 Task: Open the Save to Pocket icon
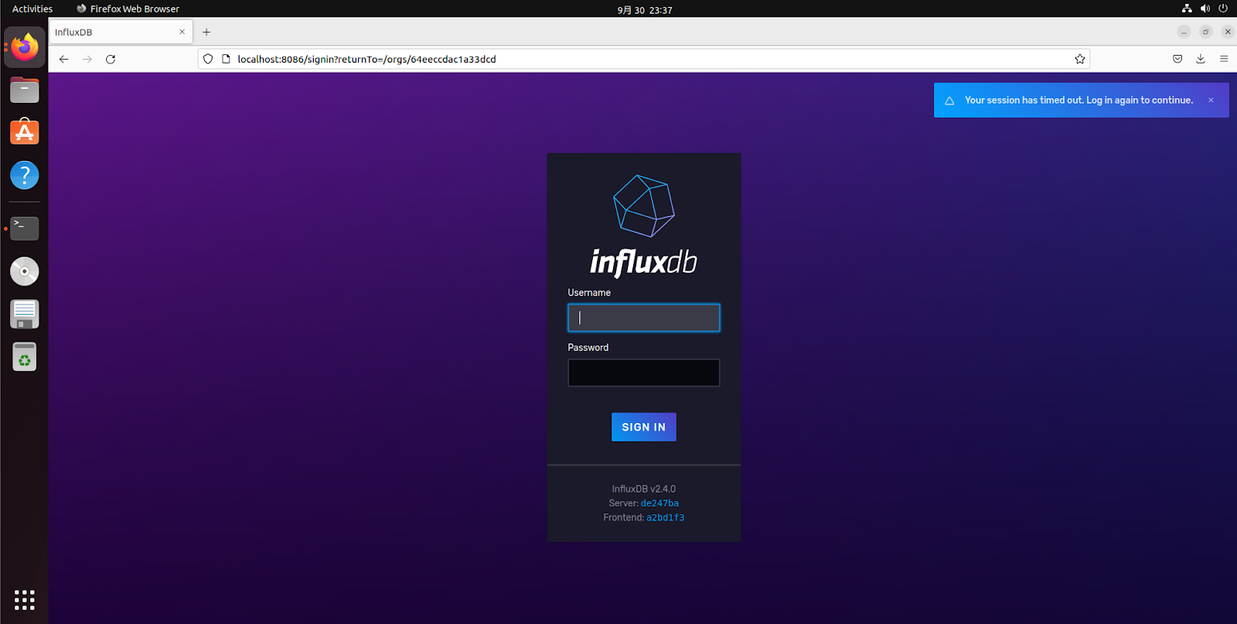pyautogui.click(x=1177, y=59)
